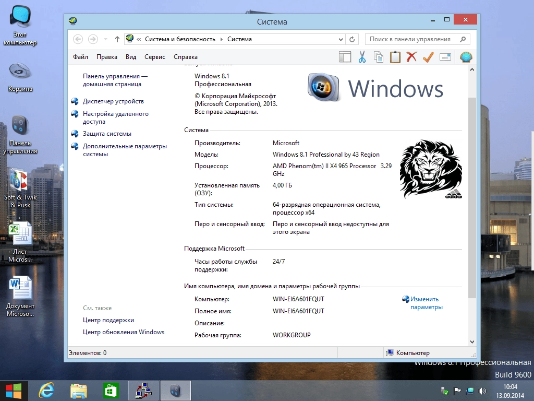Image resolution: width=534 pixels, height=401 pixels.
Task: Click the Компьютер status bar entry
Action: point(408,353)
